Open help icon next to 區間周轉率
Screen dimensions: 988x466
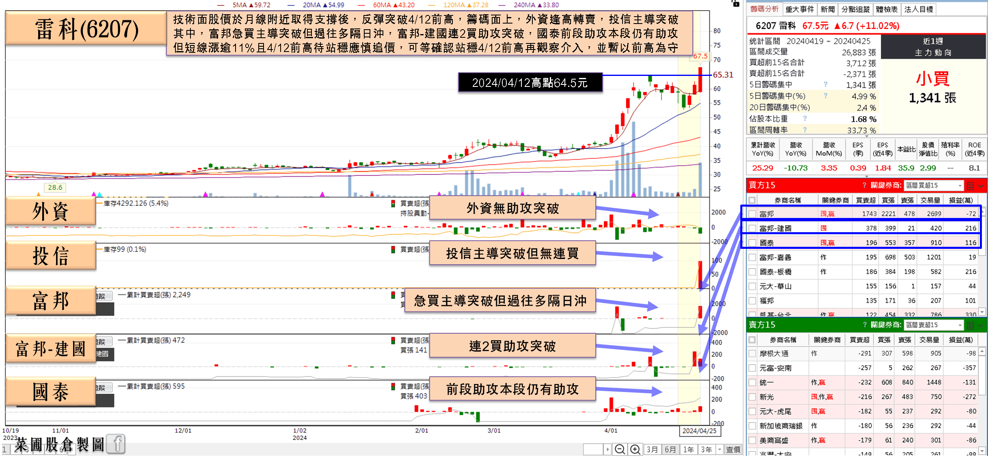pos(805,130)
